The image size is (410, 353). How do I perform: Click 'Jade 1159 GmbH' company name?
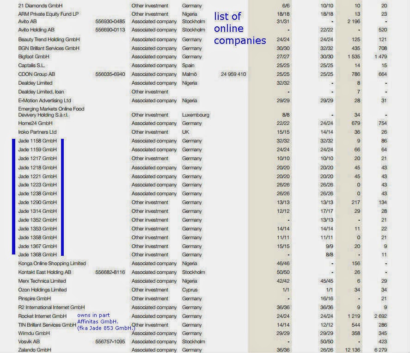[37, 150]
